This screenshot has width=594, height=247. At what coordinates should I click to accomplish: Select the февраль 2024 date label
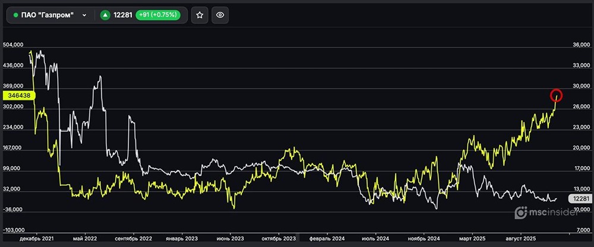pyautogui.click(x=326, y=238)
